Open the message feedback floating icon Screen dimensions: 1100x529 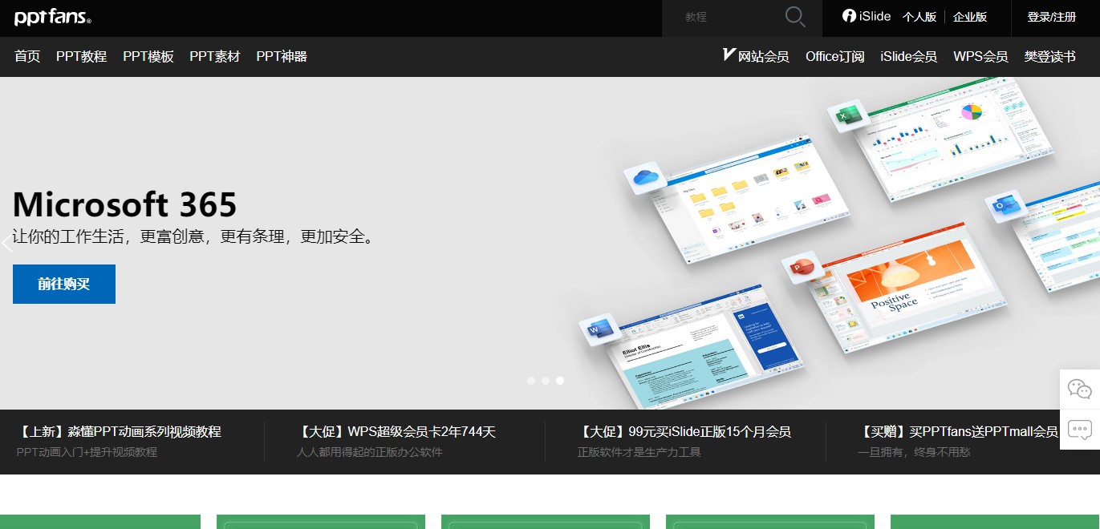pyautogui.click(x=1080, y=430)
